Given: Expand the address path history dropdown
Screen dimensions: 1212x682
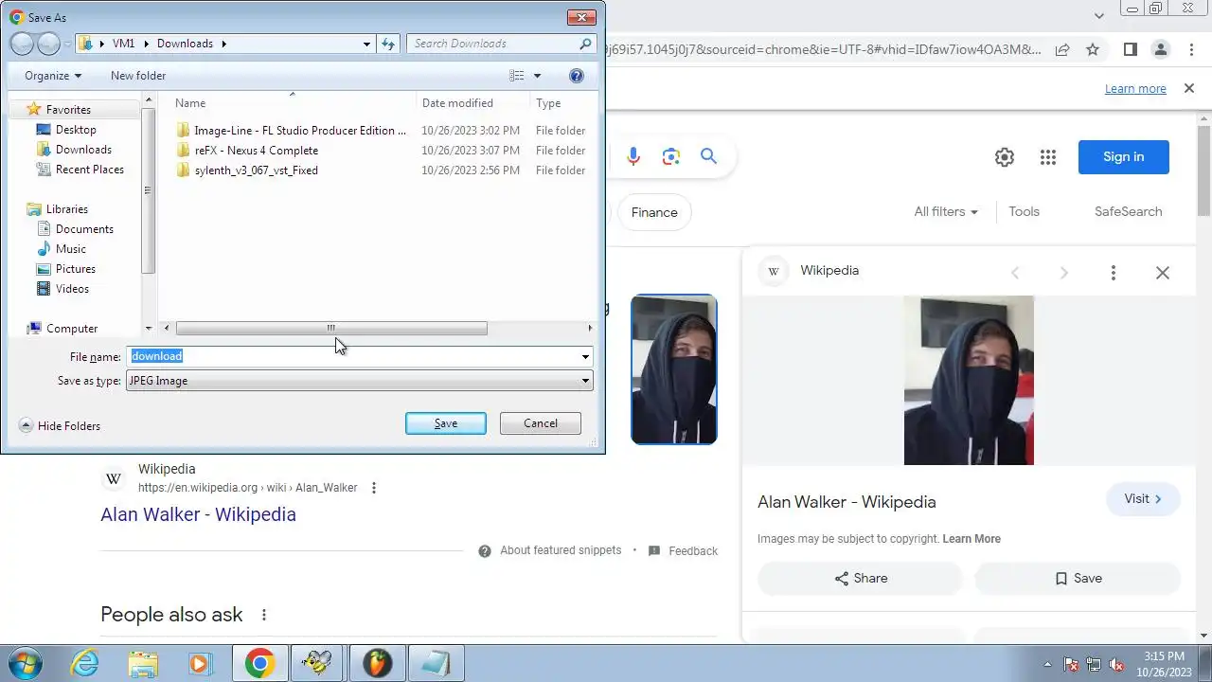Looking at the screenshot, I should point(367,44).
